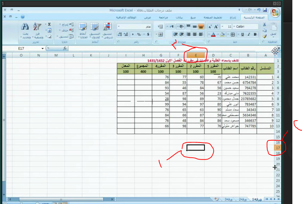Apply yellow fill color bucket
Image resolution: width=302 pixels, height=204 pixels.
point(223,34)
